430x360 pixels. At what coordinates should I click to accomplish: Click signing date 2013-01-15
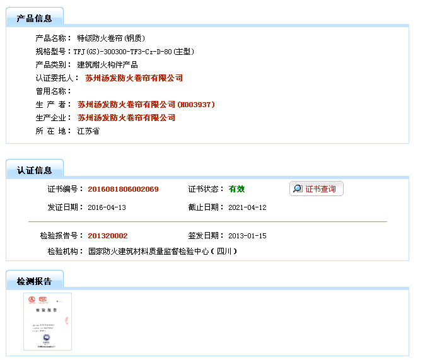coord(247,236)
